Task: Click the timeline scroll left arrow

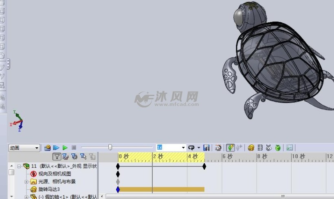Action: tap(102, 196)
